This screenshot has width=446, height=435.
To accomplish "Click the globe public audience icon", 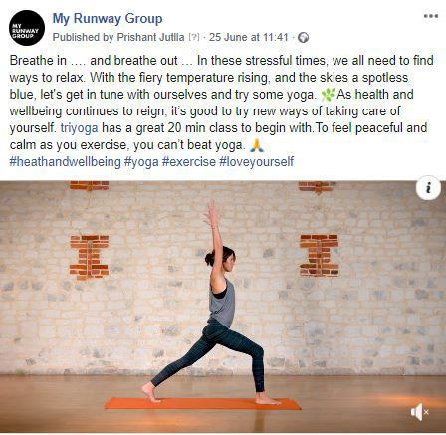I will [303, 38].
